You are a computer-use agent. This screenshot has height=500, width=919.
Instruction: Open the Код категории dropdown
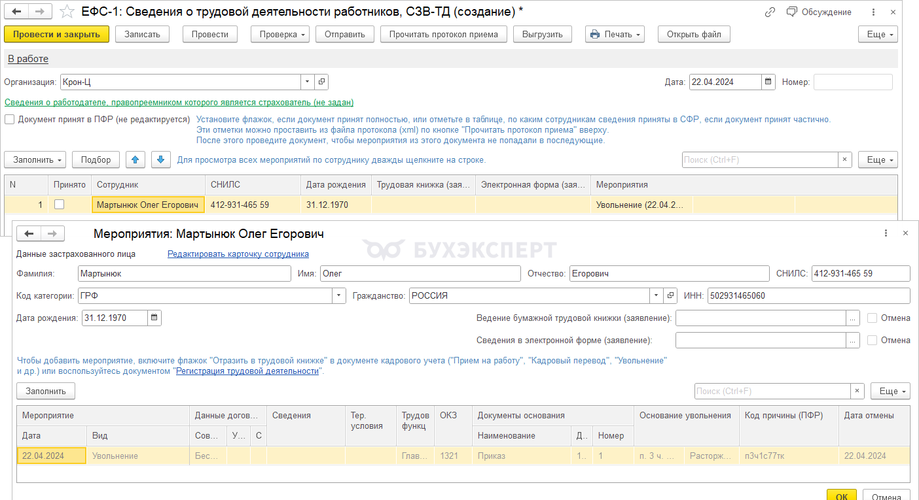pyautogui.click(x=339, y=295)
